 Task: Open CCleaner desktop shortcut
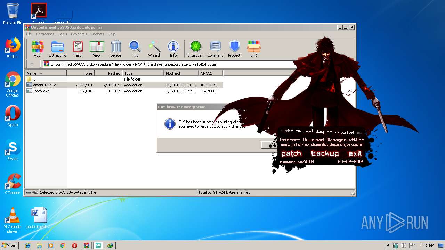pos(13,184)
